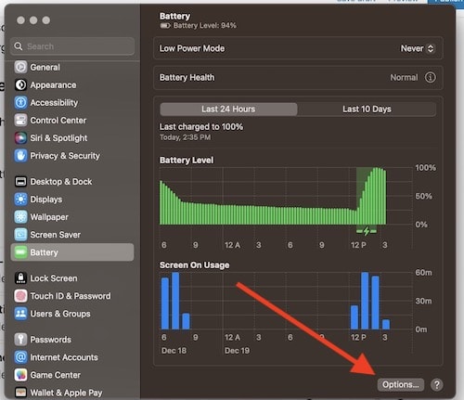464x400 pixels.
Task: Switch to Last 10 Days tab
Action: tap(367, 110)
